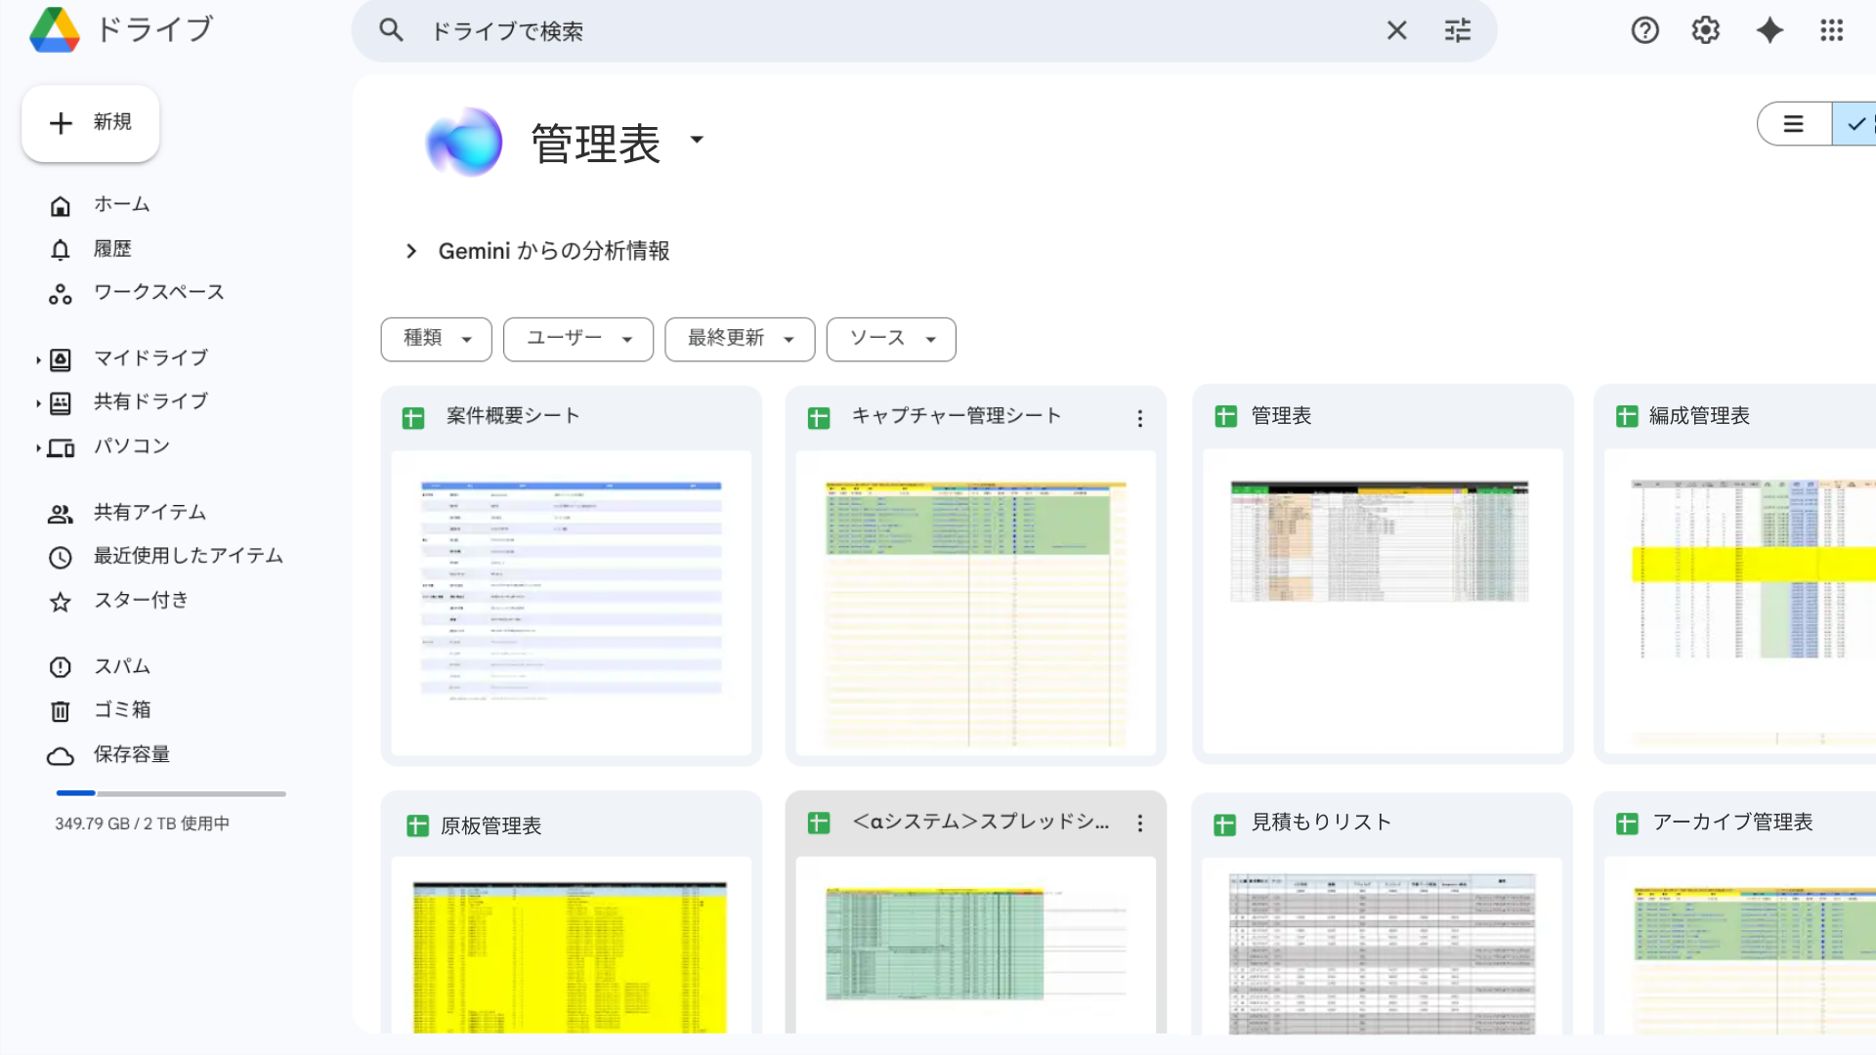Switch to grid layout view

1856,124
